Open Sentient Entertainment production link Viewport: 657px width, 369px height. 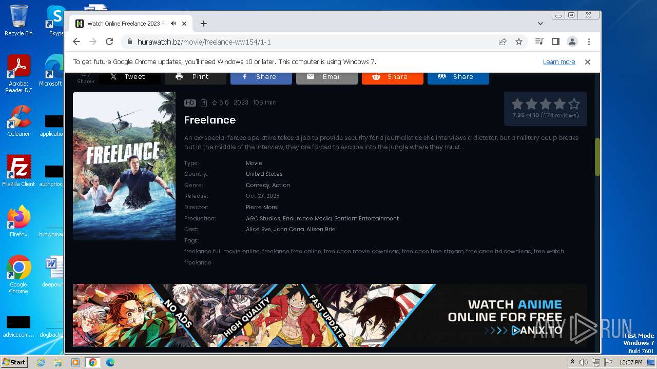pos(366,218)
